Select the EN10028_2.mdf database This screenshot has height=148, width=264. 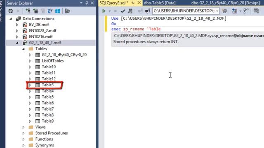[x=42, y=31]
